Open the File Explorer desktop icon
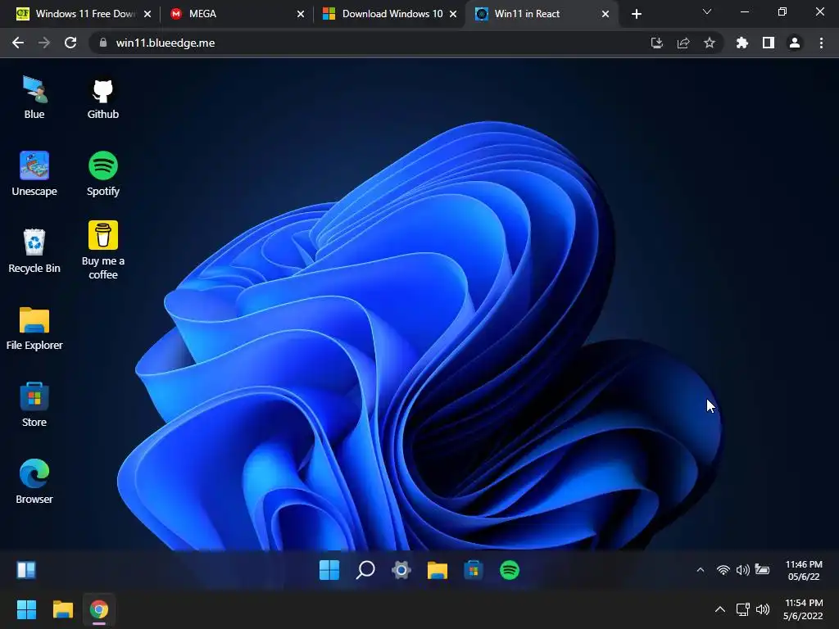The height and width of the screenshot is (629, 839). pyautogui.click(x=34, y=328)
